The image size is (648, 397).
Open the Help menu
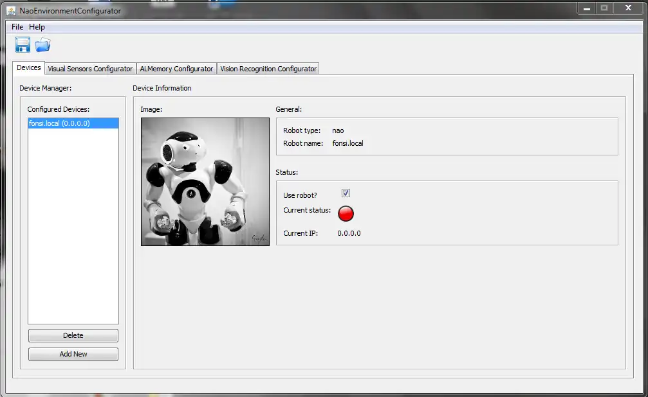tap(37, 27)
